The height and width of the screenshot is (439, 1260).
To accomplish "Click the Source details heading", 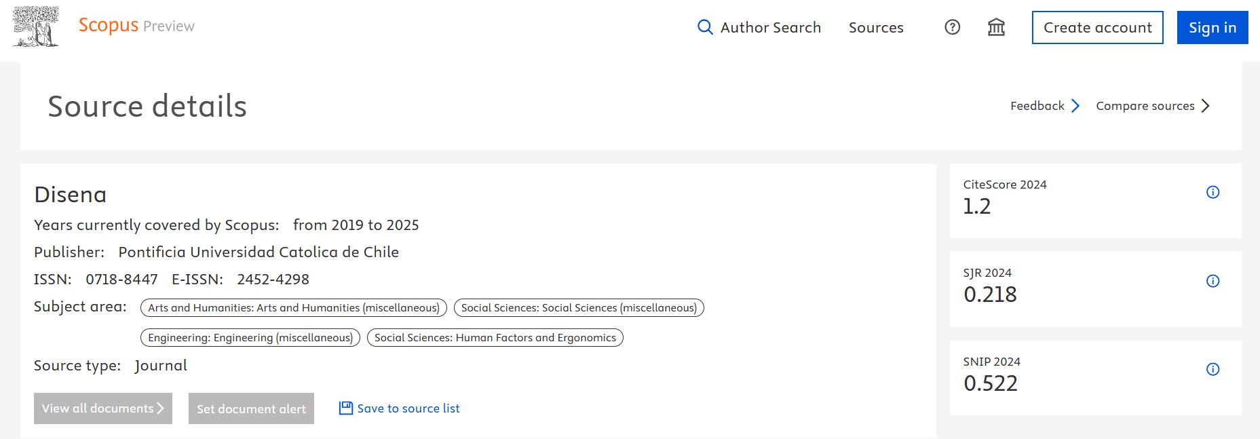I will tap(147, 107).
